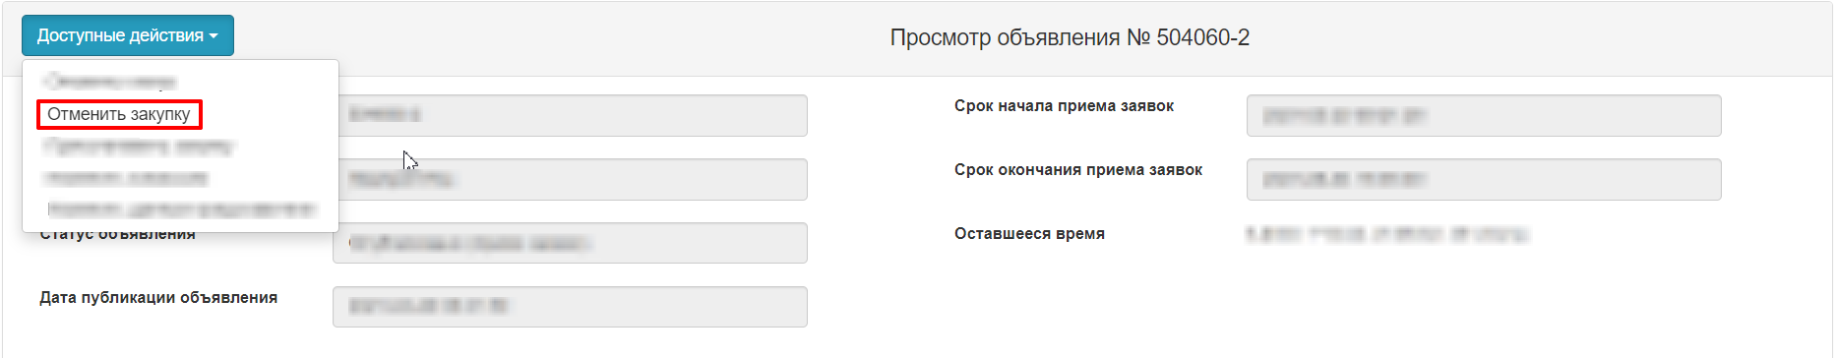Screen dimensions: 1837x358
Task: Click the caret arrow on Доступные действия
Action: point(214,36)
